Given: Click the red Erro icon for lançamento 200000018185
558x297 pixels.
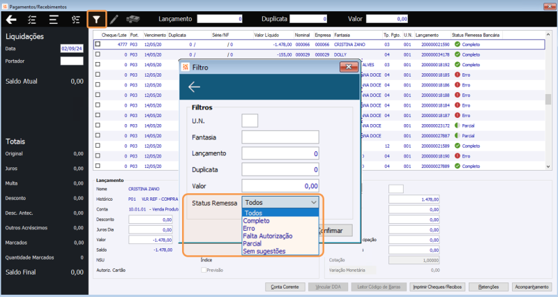Looking at the screenshot, I should click(x=458, y=75).
